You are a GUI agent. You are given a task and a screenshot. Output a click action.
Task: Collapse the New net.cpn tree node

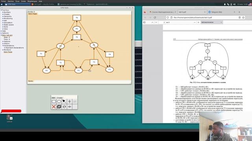(x=1, y=35)
